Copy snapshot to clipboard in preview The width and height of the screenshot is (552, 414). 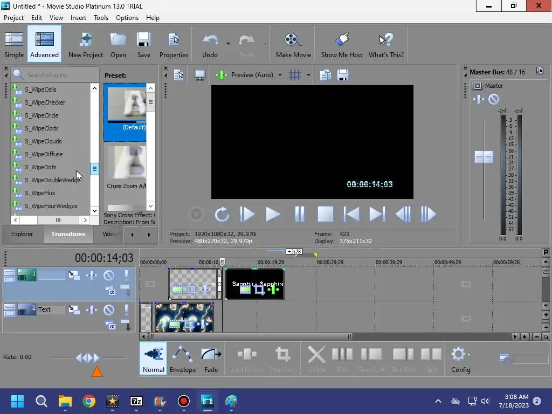[325, 75]
